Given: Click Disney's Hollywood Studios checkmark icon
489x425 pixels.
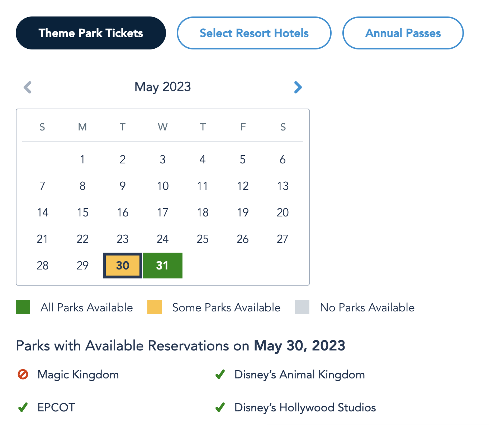Looking at the screenshot, I should coord(220,407).
